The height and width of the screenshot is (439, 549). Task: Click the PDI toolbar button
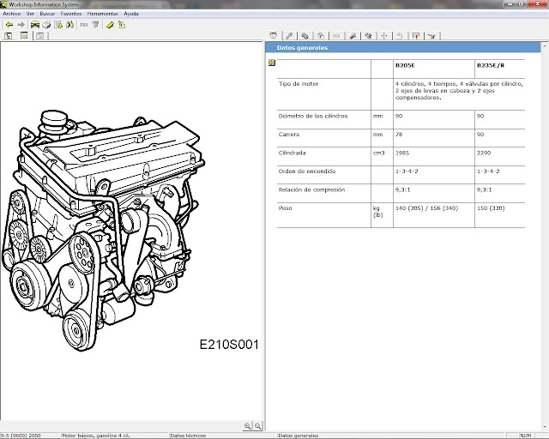coord(84,25)
